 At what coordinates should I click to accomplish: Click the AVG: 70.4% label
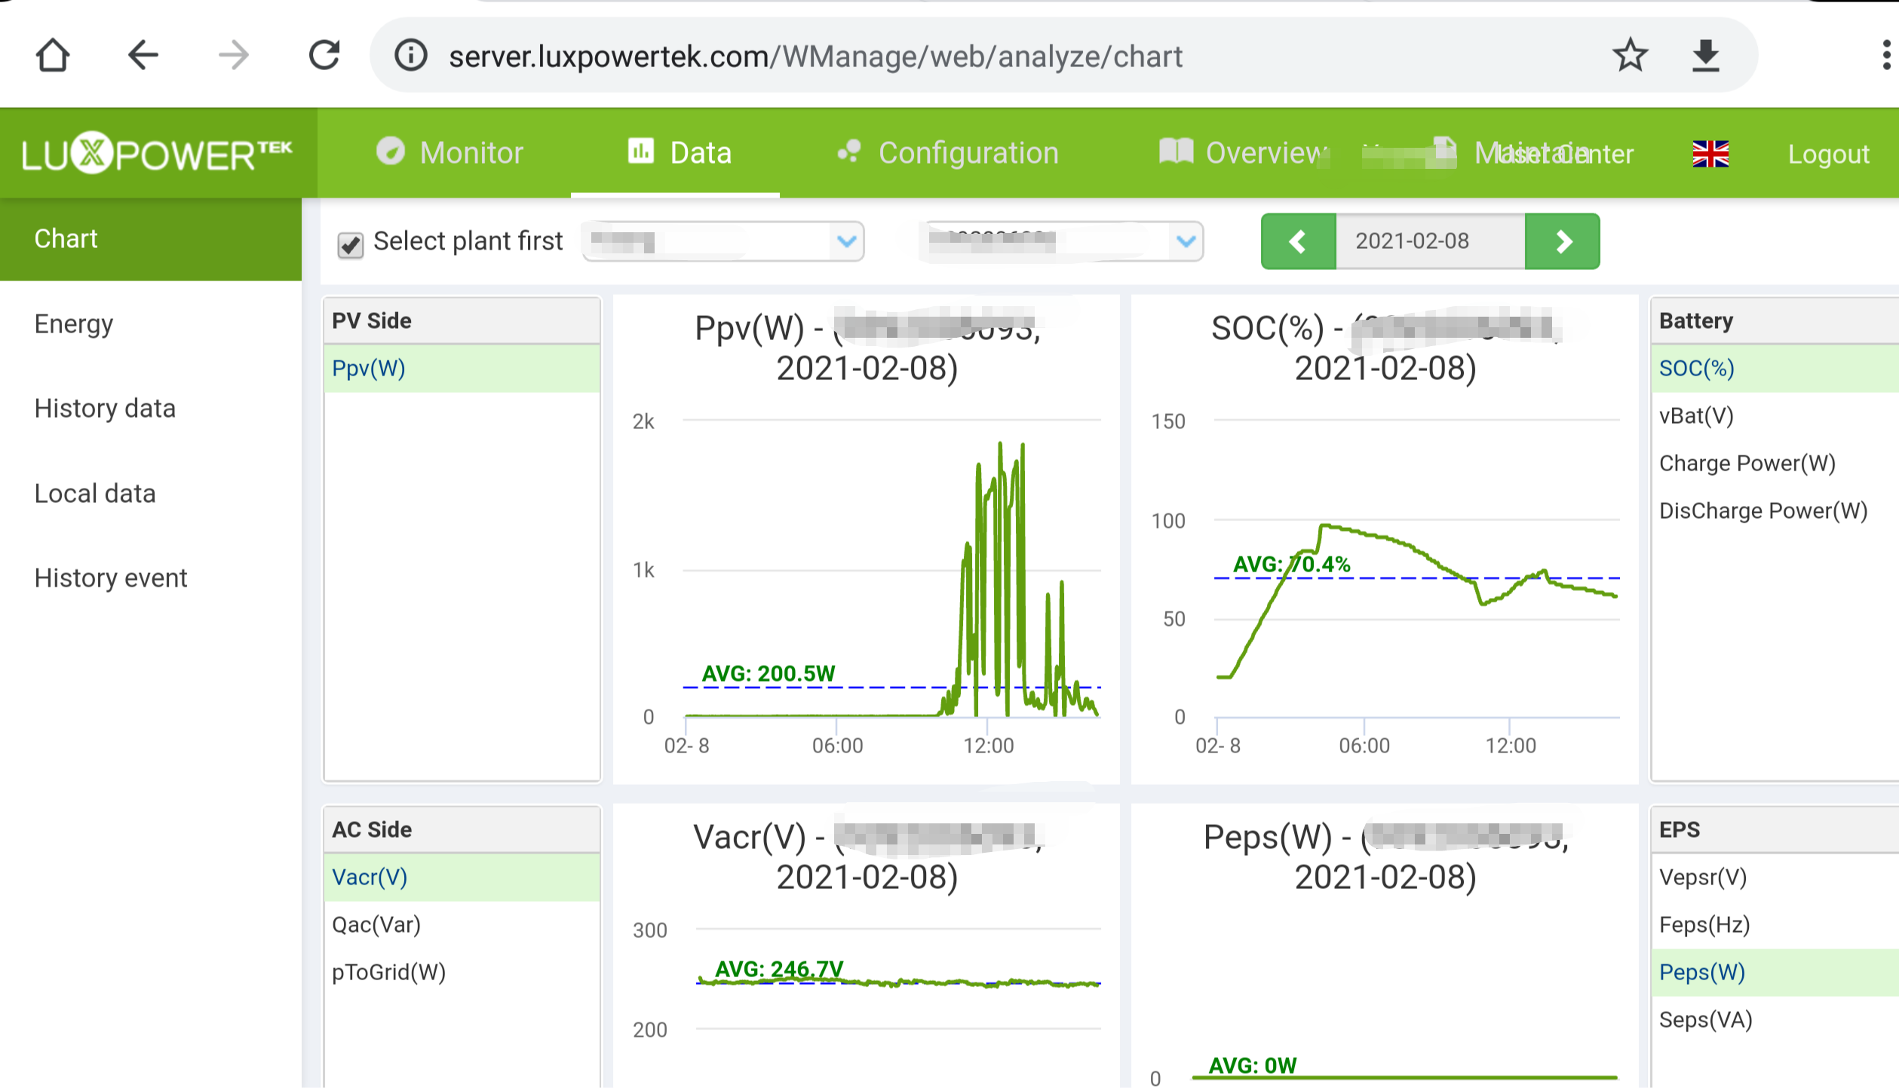1291,564
